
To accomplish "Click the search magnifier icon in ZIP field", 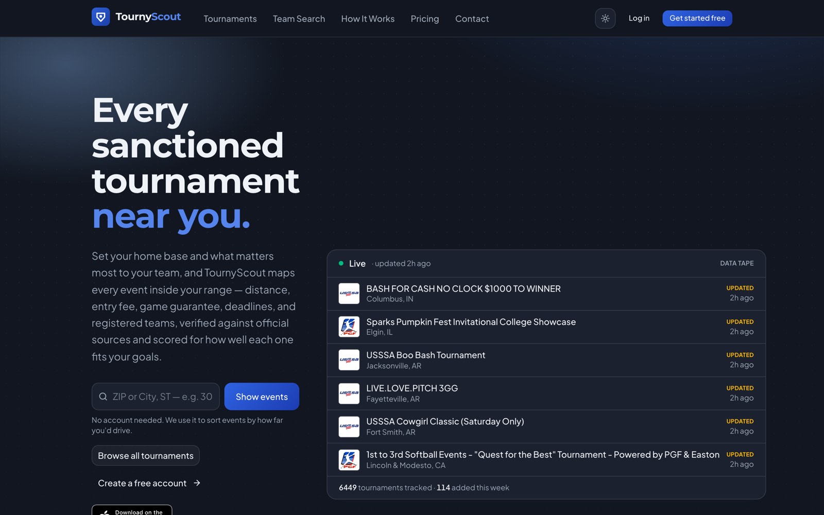I will click(103, 397).
